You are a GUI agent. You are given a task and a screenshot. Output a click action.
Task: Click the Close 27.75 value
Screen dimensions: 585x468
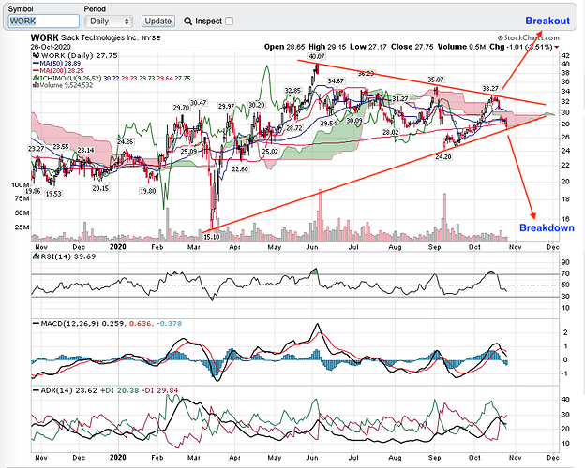click(412, 47)
